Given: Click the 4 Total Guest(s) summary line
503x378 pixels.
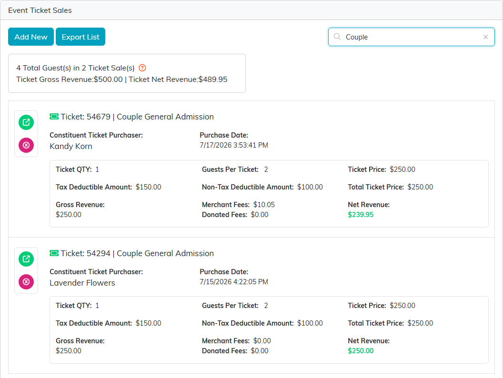Looking at the screenshot, I should click(x=75, y=68).
